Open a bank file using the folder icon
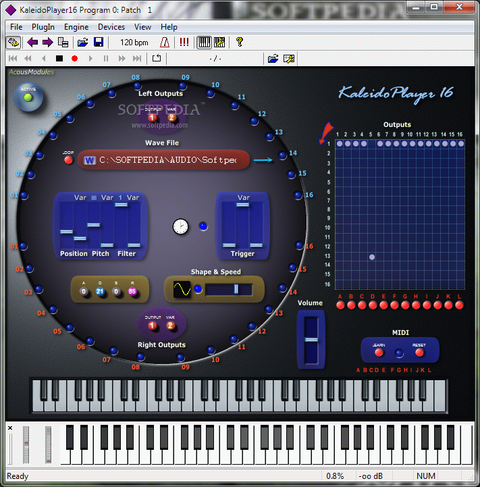The image size is (480, 487). coord(82,43)
